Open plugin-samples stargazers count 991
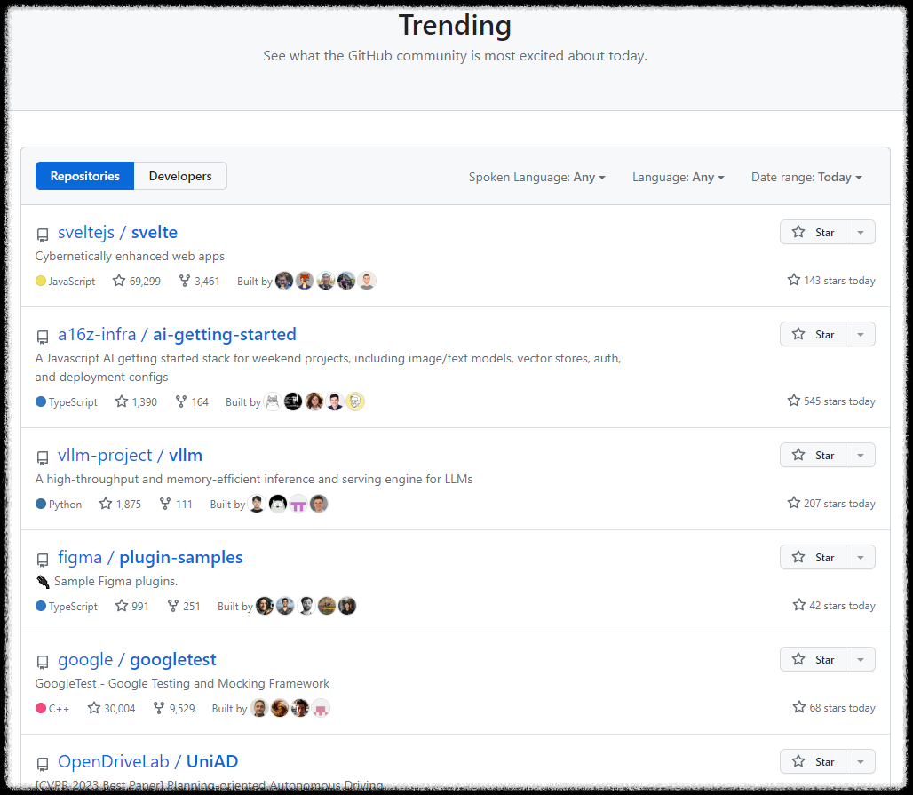Image resolution: width=913 pixels, height=795 pixels. coord(131,607)
